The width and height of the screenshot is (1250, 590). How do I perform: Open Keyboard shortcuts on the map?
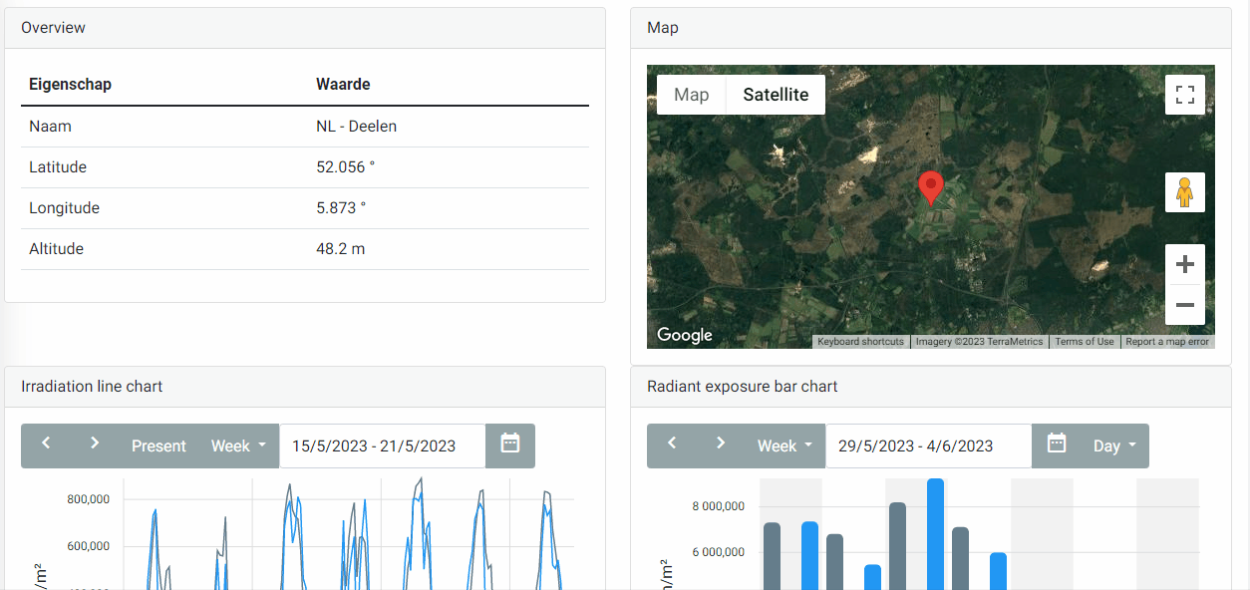coord(860,342)
